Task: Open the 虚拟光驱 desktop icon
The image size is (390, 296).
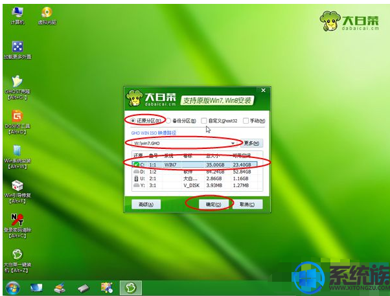Action: click(x=47, y=16)
